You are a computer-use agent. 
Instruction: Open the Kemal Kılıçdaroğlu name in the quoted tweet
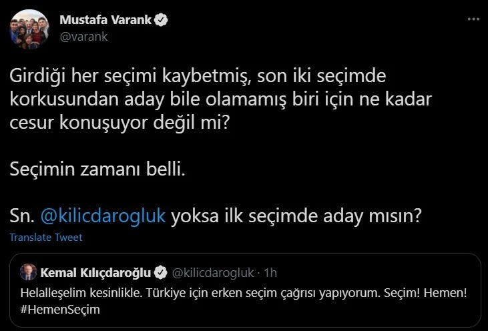96,272
